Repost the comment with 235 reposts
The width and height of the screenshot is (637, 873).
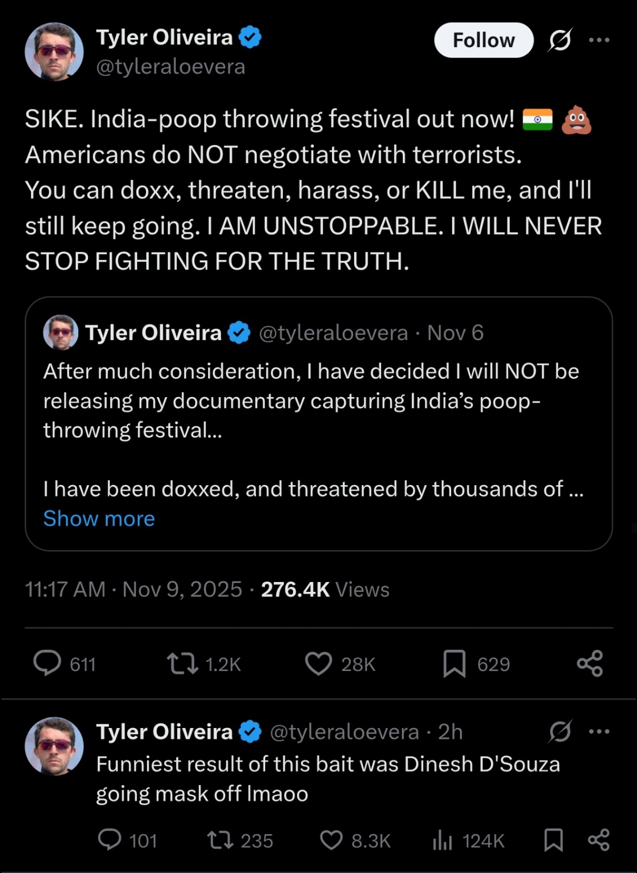pos(220,840)
